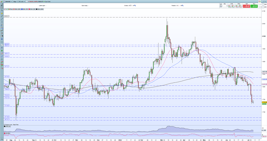Screen dimensions: 267x141
Task: Click the blue crosshair cursor tool
Action: (x=2, y=39)
